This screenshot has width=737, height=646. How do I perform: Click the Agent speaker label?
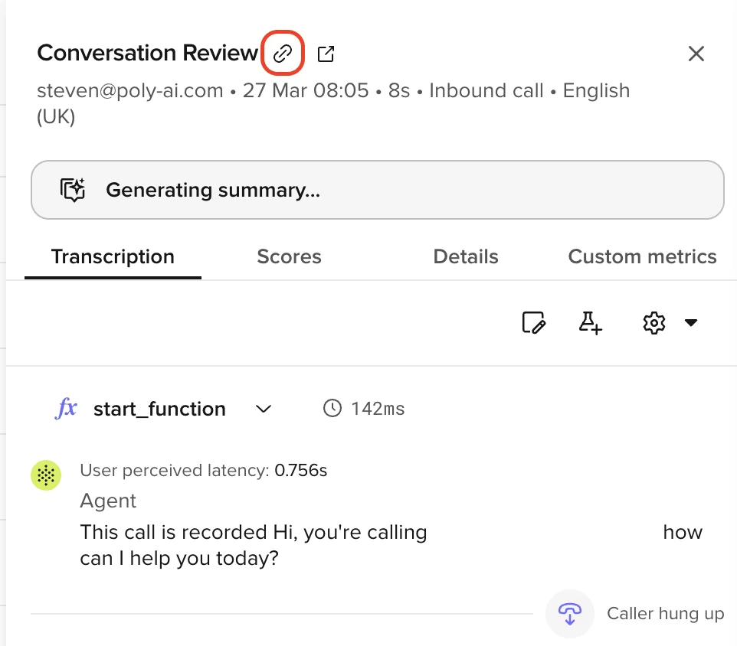(x=108, y=501)
